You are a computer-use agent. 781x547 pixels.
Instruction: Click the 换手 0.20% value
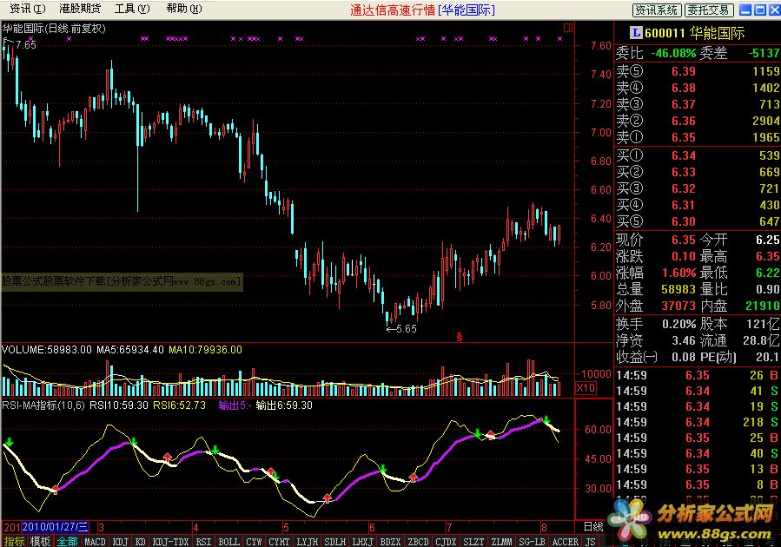click(678, 324)
